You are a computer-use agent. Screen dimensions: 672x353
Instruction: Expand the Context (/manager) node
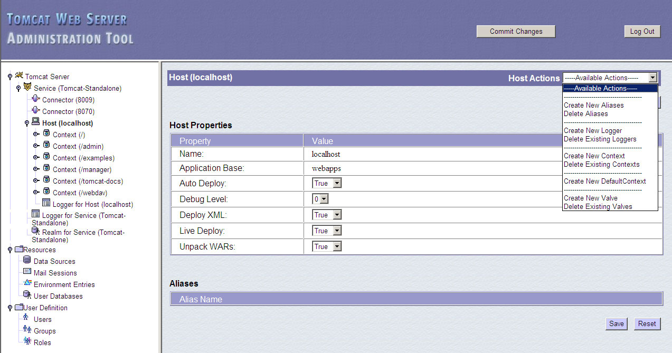coord(36,169)
